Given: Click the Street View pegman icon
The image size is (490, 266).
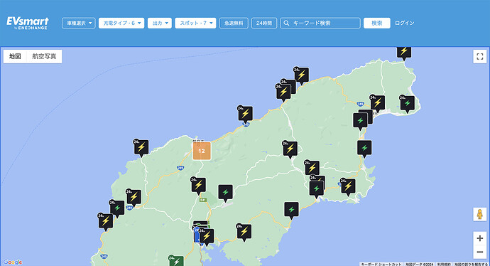Looking at the screenshot, I should (479, 214).
